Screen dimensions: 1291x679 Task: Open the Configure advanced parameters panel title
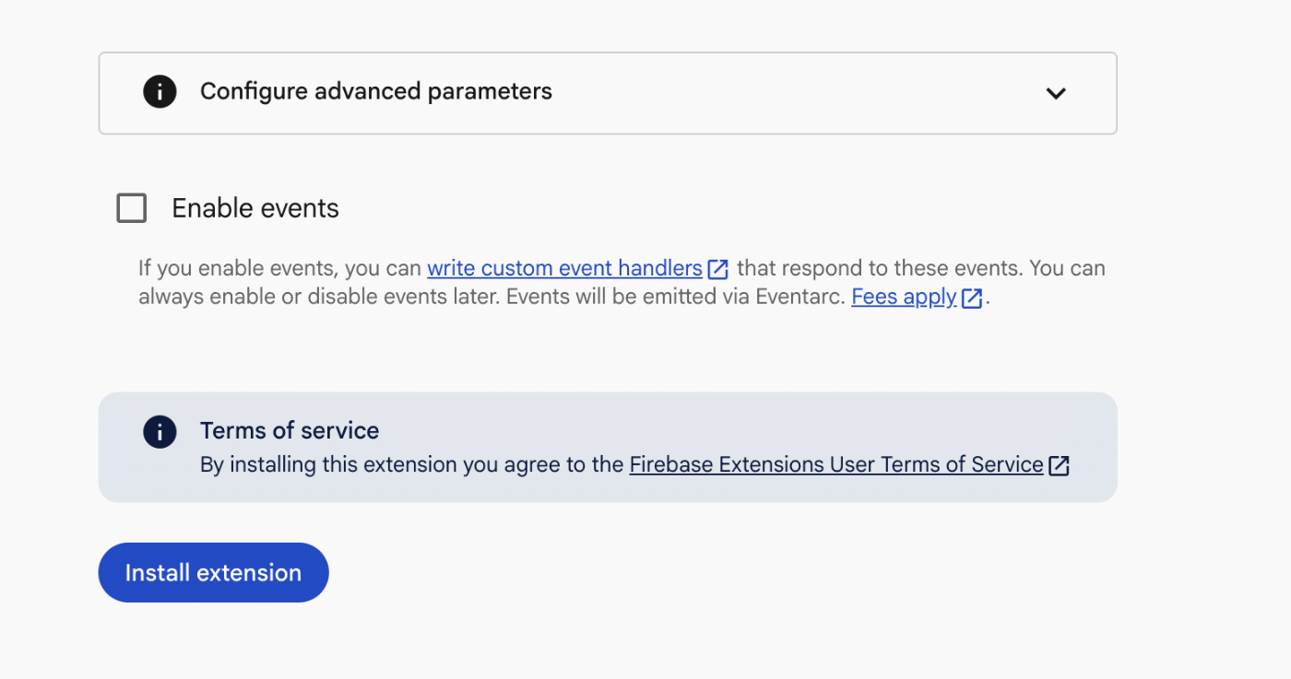tap(376, 91)
